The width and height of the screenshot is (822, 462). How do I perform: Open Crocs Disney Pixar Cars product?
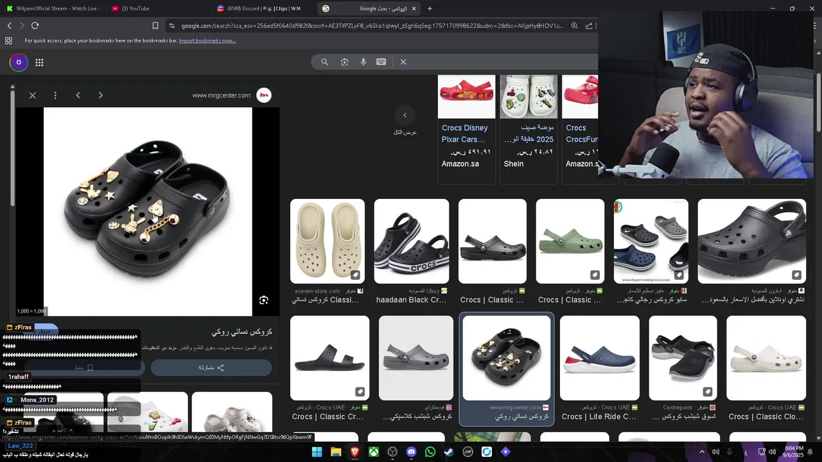tap(466, 130)
